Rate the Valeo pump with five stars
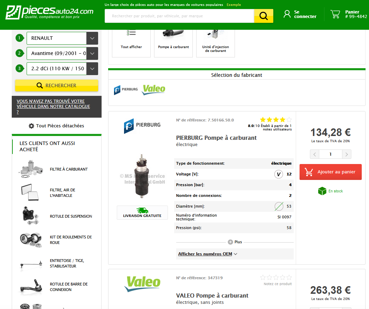The width and height of the screenshot is (369, 309). coord(289,278)
